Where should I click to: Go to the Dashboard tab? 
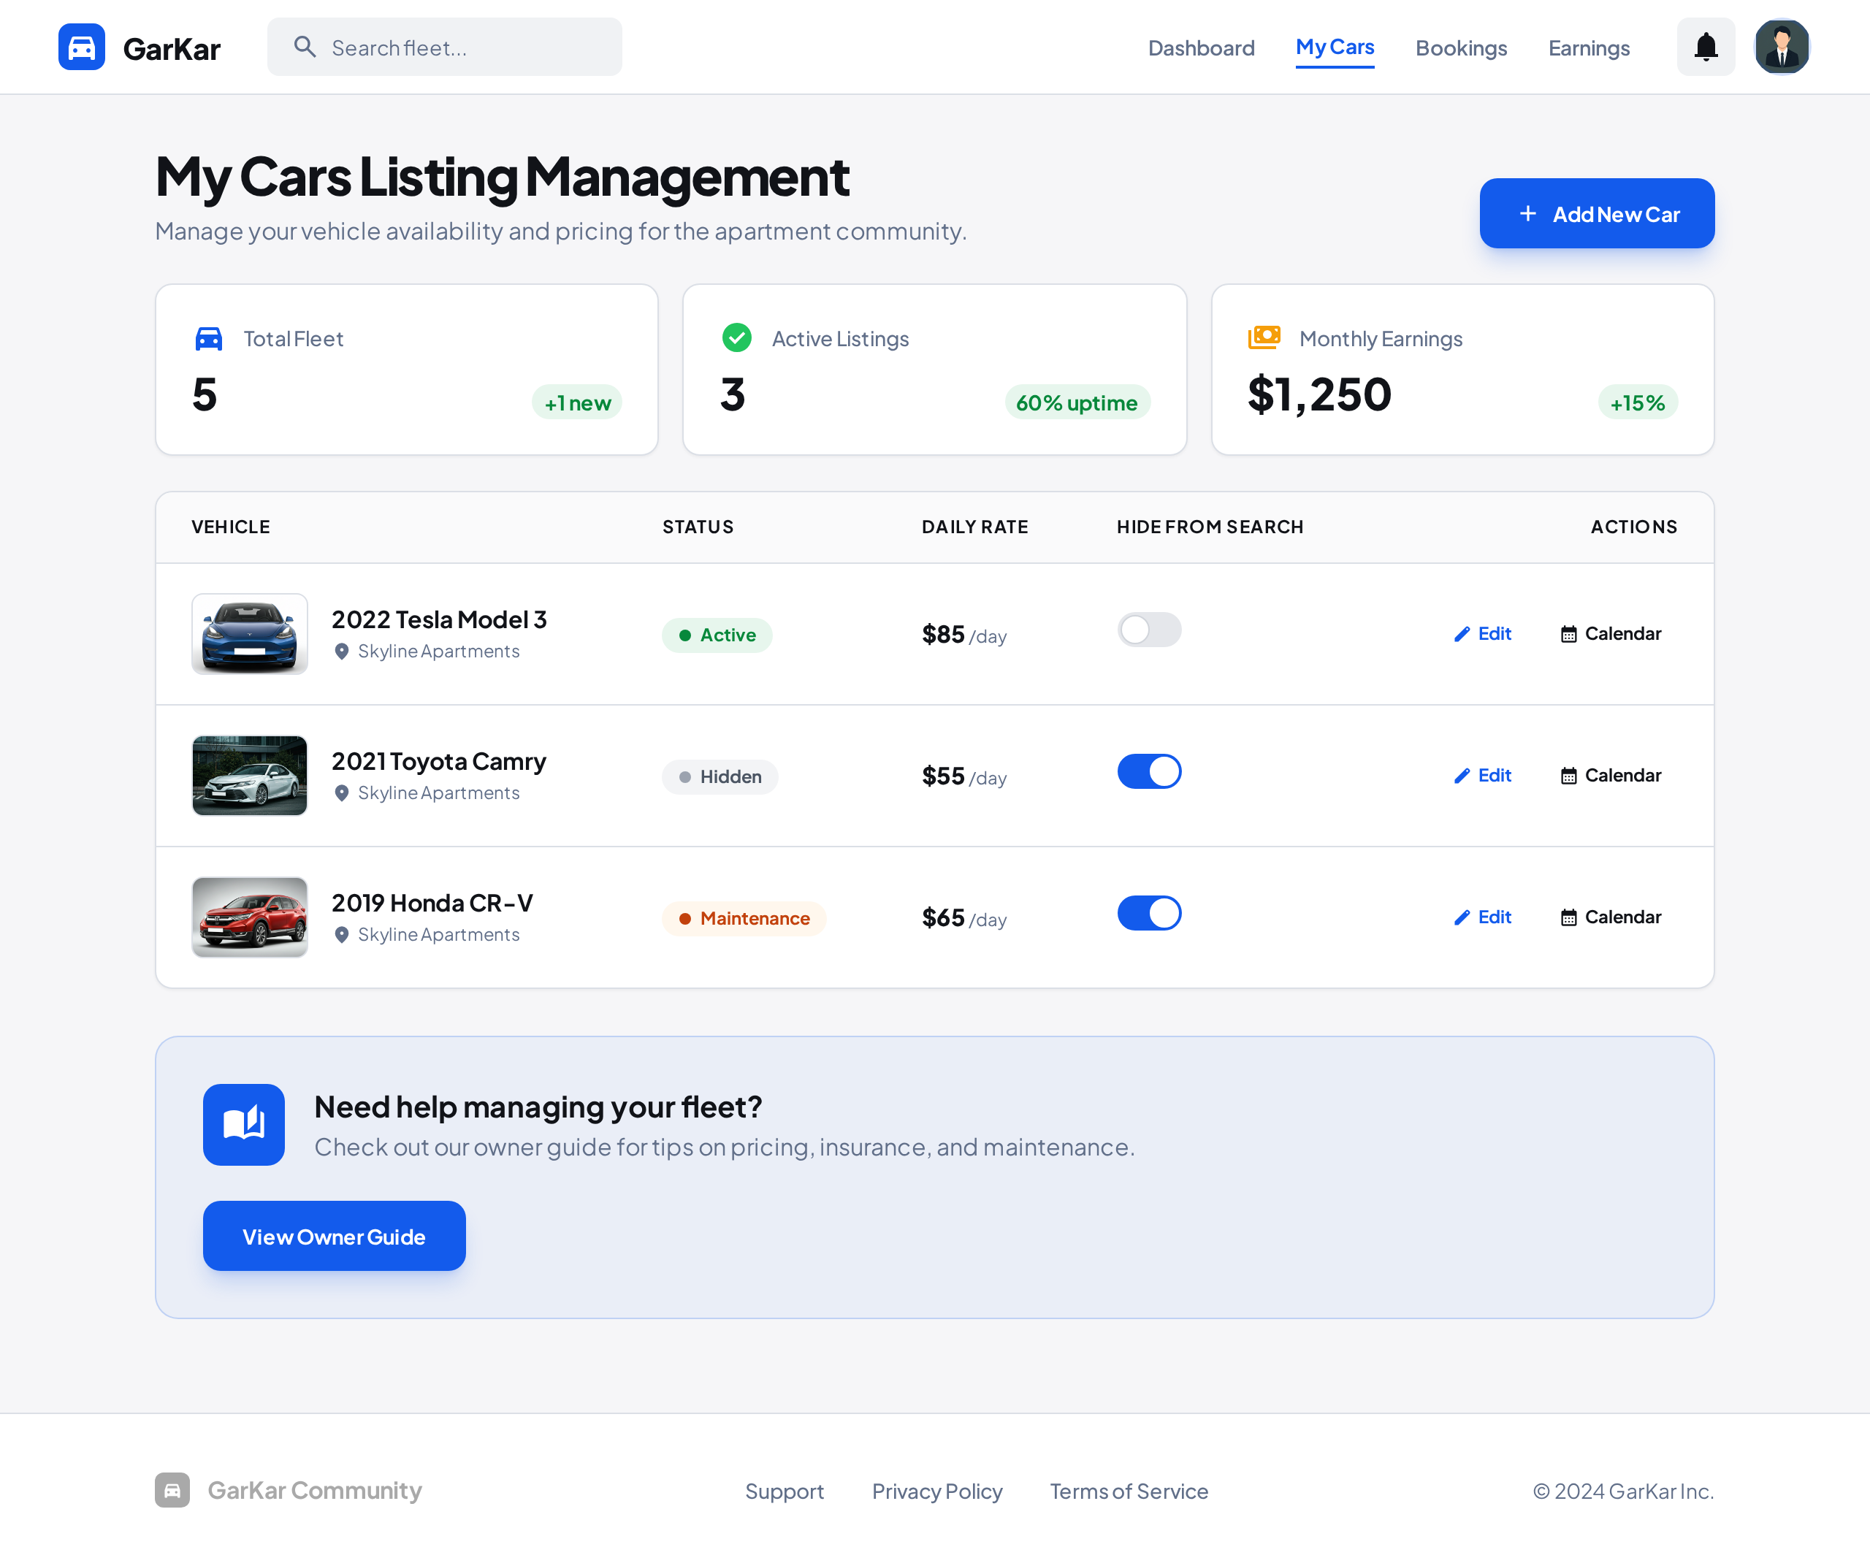[x=1201, y=48]
